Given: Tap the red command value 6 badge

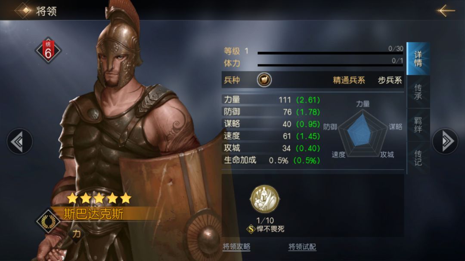Looking at the screenshot, I should pyautogui.click(x=48, y=50).
